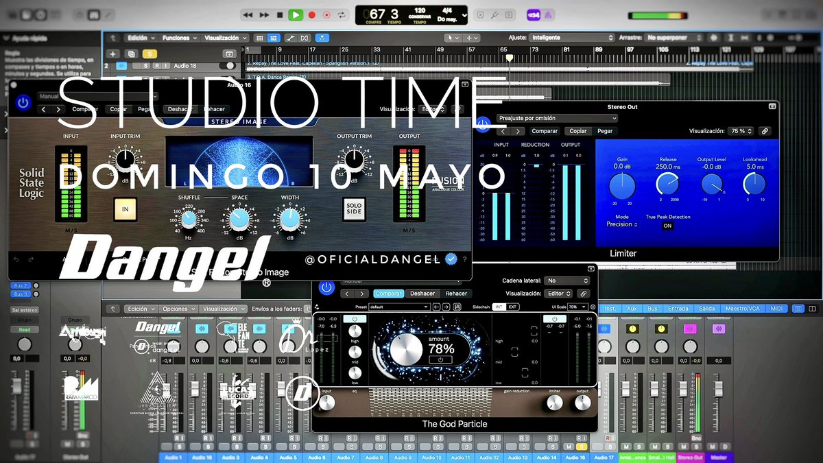Image resolution: width=823 pixels, height=463 pixels.
Task: Toggle the purple metronome button
Action: click(x=549, y=14)
